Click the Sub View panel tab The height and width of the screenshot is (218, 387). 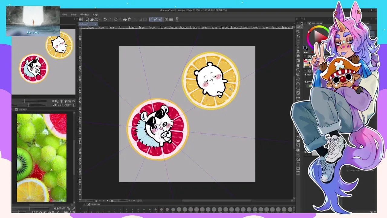tap(21, 110)
